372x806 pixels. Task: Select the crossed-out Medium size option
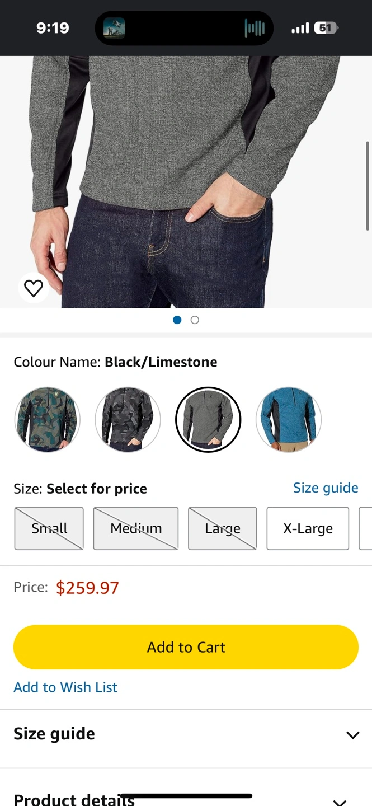136,528
